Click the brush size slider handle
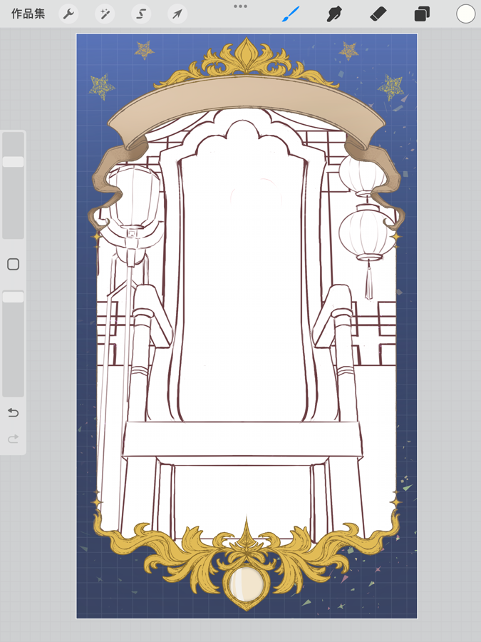The height and width of the screenshot is (642, 481). pyautogui.click(x=13, y=162)
